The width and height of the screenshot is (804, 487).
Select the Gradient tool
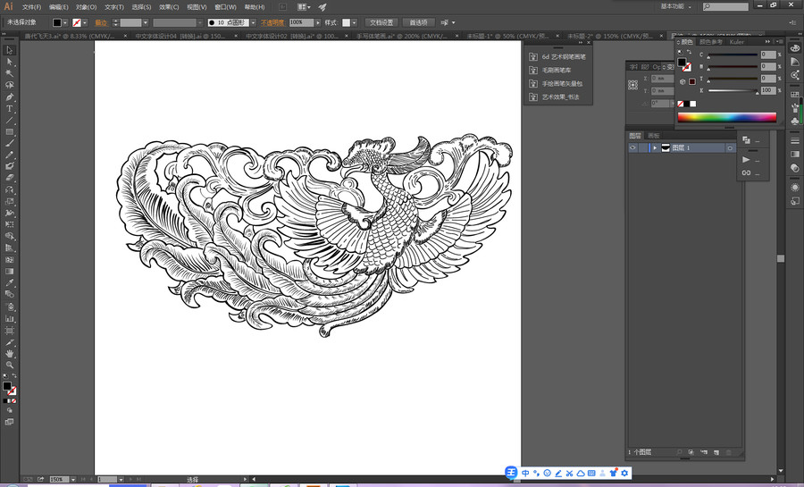[9, 271]
